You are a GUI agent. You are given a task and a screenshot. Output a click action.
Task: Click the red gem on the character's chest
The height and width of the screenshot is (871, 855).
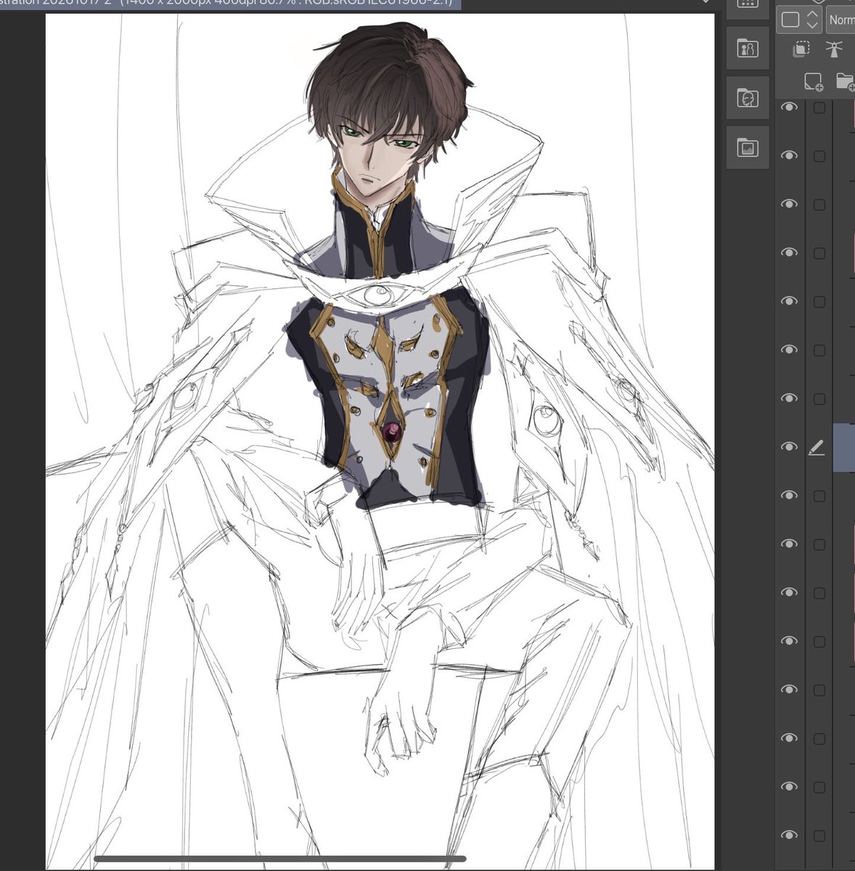point(392,434)
